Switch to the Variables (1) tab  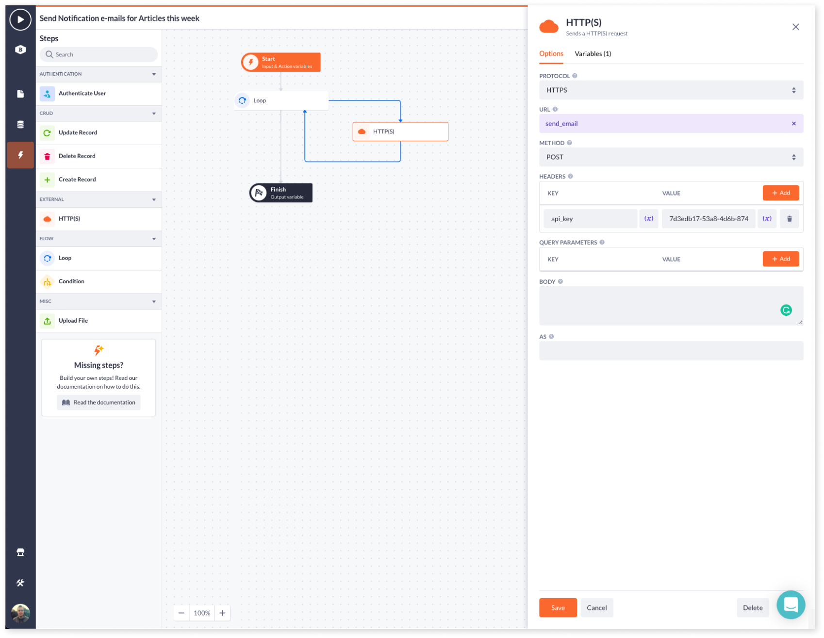(593, 53)
